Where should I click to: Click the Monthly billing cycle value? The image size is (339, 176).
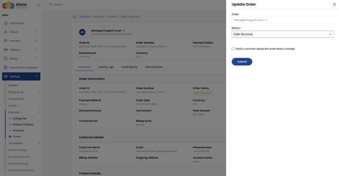tap(140, 125)
